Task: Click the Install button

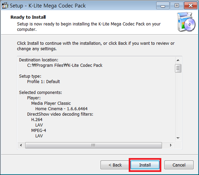Action: click(x=145, y=165)
